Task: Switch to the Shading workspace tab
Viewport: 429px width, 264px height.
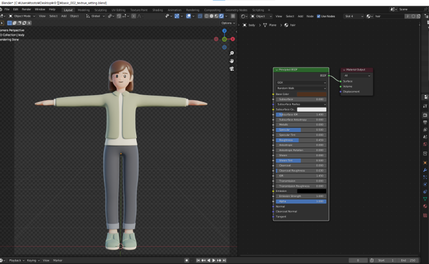Action: (x=158, y=10)
